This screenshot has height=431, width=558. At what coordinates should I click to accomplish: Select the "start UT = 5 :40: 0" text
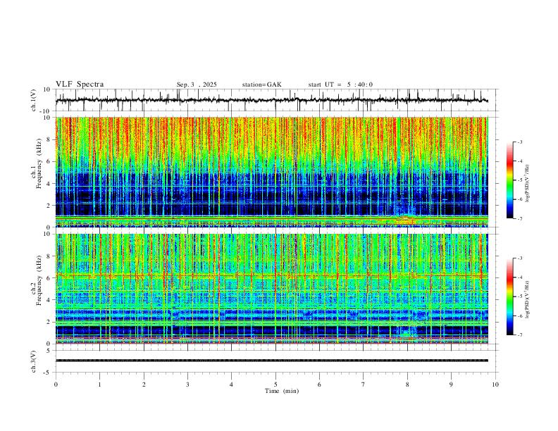[340, 85]
